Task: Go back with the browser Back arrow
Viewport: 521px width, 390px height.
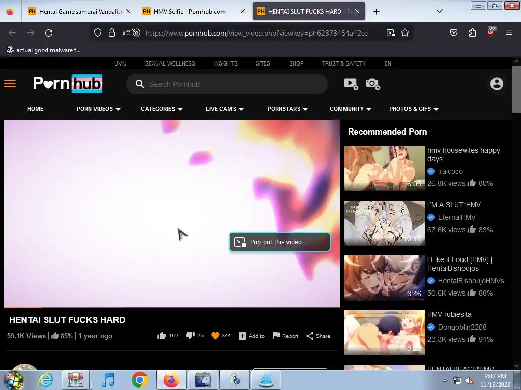Action: (12, 33)
